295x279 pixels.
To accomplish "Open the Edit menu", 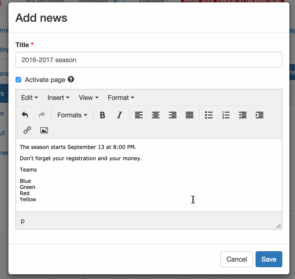I will coord(30,98).
